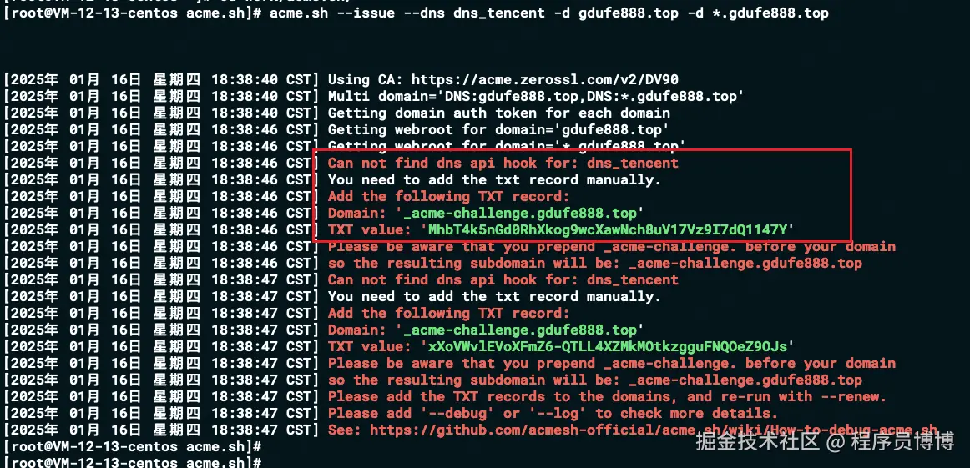Screen dimensions: 970x468
Task: Click the 掘金技术社区 watermark text
Action: 759,442
